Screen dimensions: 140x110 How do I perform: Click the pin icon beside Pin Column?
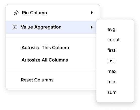[16, 13]
